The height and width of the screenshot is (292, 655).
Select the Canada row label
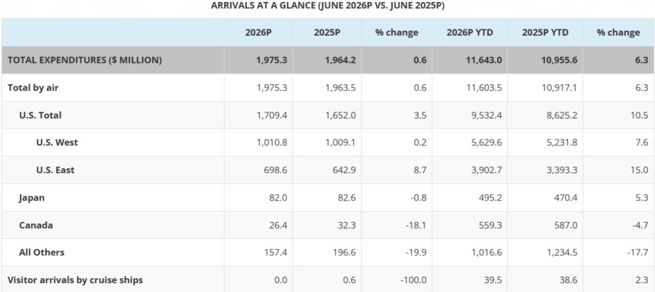click(36, 226)
